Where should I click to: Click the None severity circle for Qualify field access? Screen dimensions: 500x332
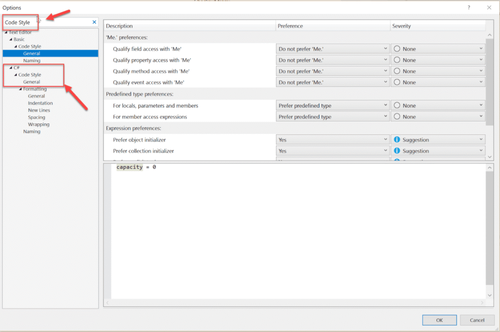click(x=397, y=48)
